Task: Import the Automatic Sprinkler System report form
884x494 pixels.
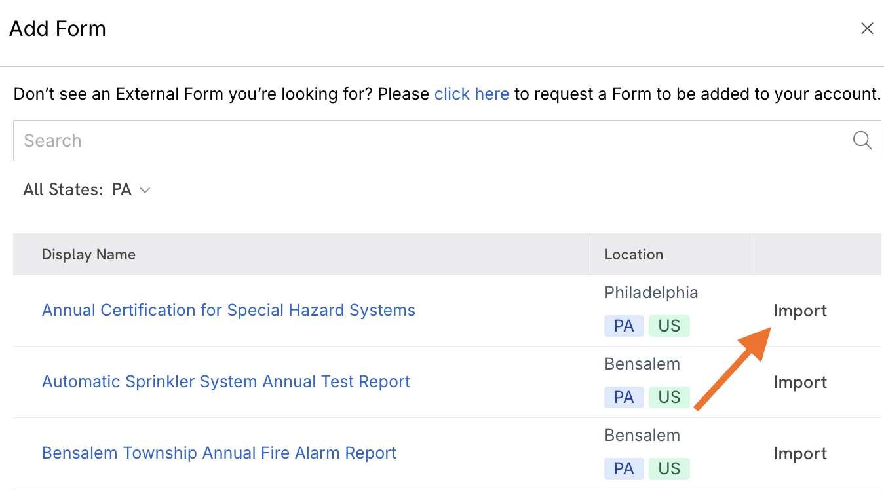Action: click(800, 382)
